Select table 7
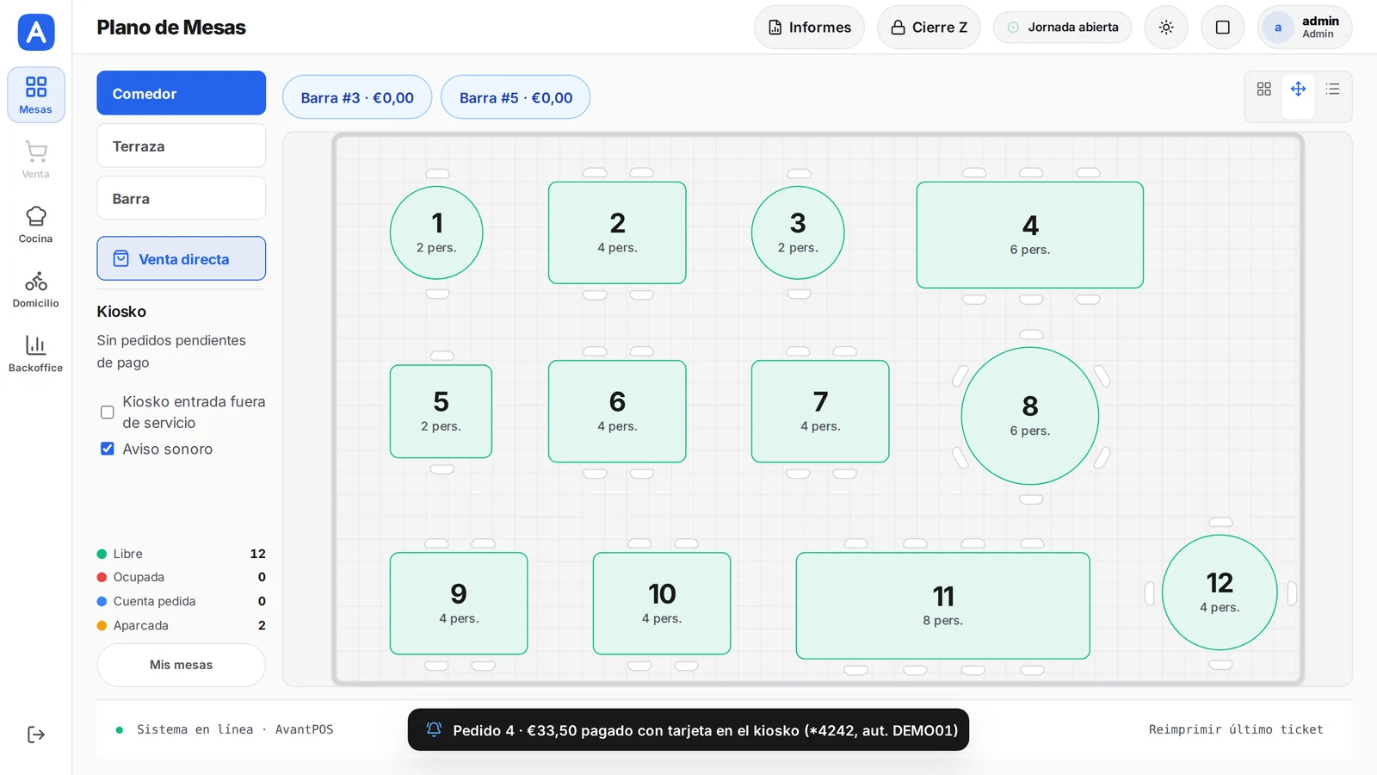Viewport: 1377px width, 775px height. [820, 412]
